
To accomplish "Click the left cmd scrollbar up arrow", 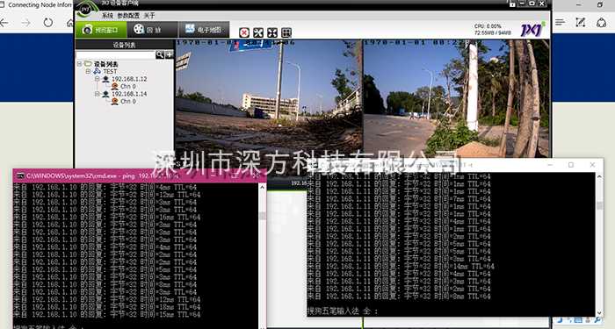I will [263, 187].
